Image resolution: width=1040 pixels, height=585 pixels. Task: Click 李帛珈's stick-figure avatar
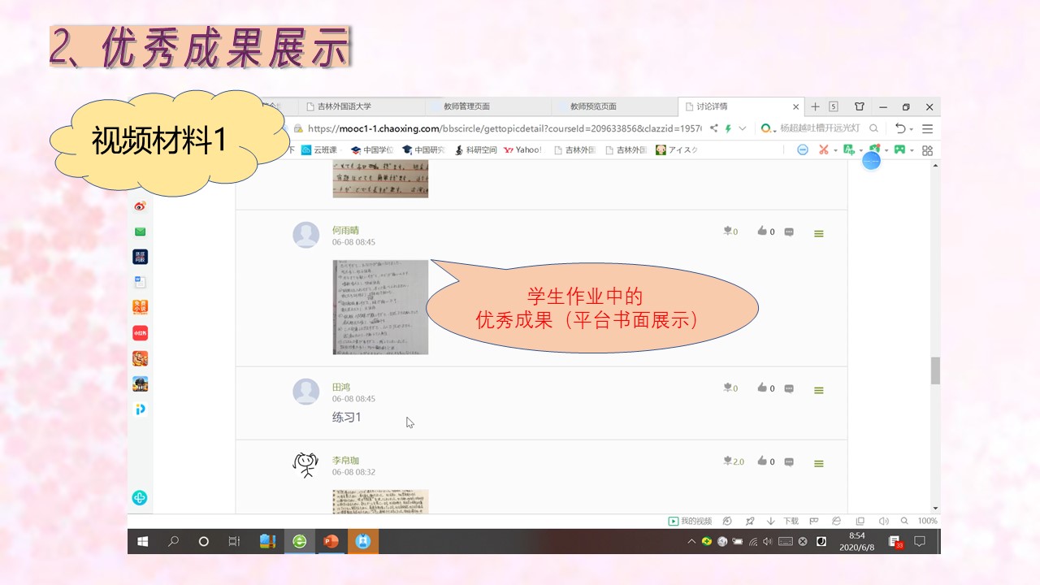point(305,465)
